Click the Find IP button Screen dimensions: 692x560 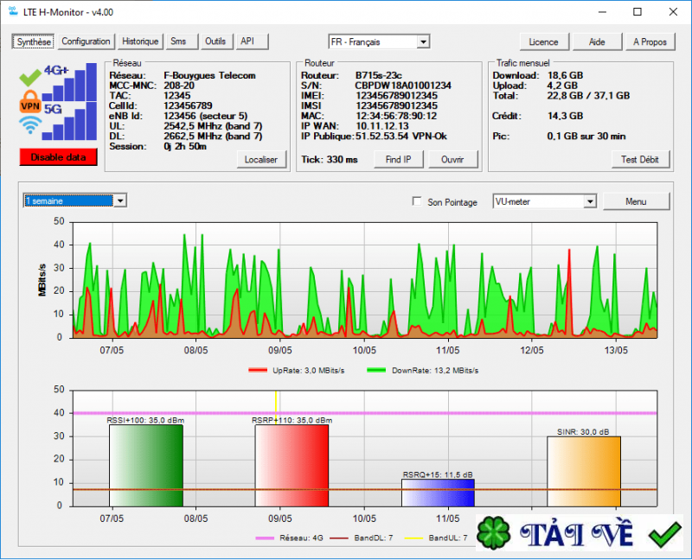tap(397, 159)
